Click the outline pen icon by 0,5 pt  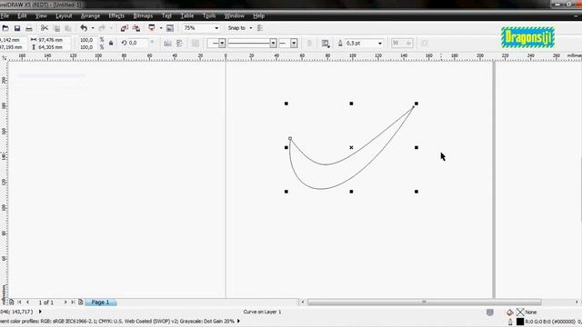[x=340, y=44]
